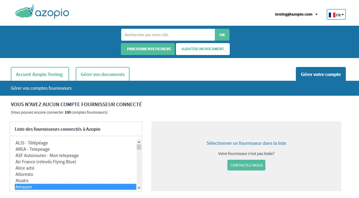Click the supplier list scrollbar thumb
Screen dimensions: 359x198
(139, 147)
